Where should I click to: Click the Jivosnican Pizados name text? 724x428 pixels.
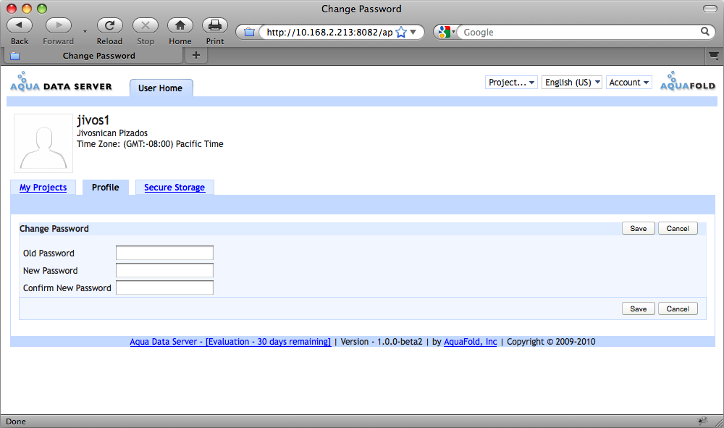(x=112, y=133)
